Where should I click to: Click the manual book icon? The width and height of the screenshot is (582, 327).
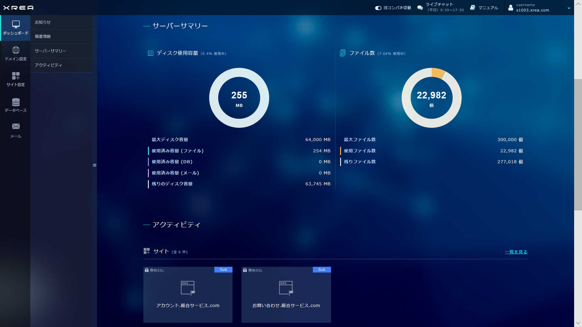pyautogui.click(x=473, y=8)
